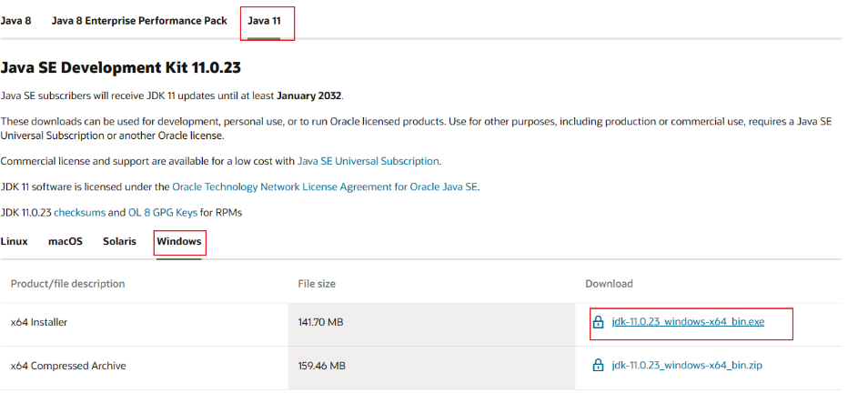Open the JDK checksums link
Screen dimensions: 848x403
click(x=80, y=212)
